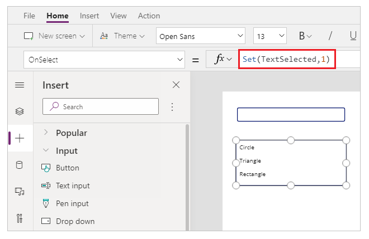Open the Media icon in sidebar
The width and height of the screenshot is (369, 239).
click(x=20, y=192)
